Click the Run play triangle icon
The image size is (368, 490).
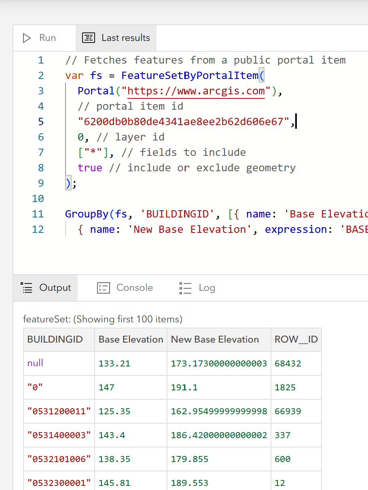click(x=27, y=38)
